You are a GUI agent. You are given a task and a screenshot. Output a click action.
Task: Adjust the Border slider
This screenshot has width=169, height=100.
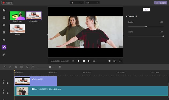[x=146, y=27]
